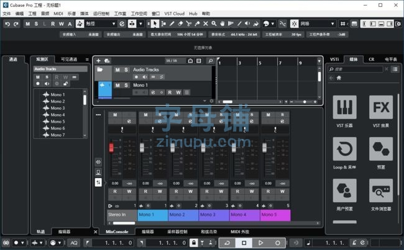The height and width of the screenshot is (250, 404).
Task: Switch to the MixConsole tab
Action: click(x=117, y=232)
